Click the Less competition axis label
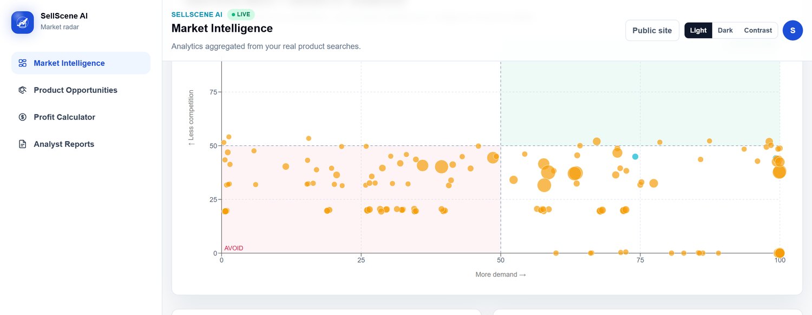This screenshot has height=315, width=812. 191,118
